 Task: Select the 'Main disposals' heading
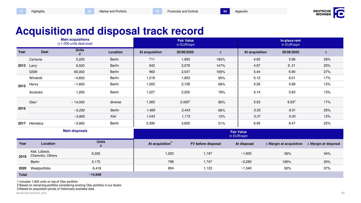click(x=75, y=131)
